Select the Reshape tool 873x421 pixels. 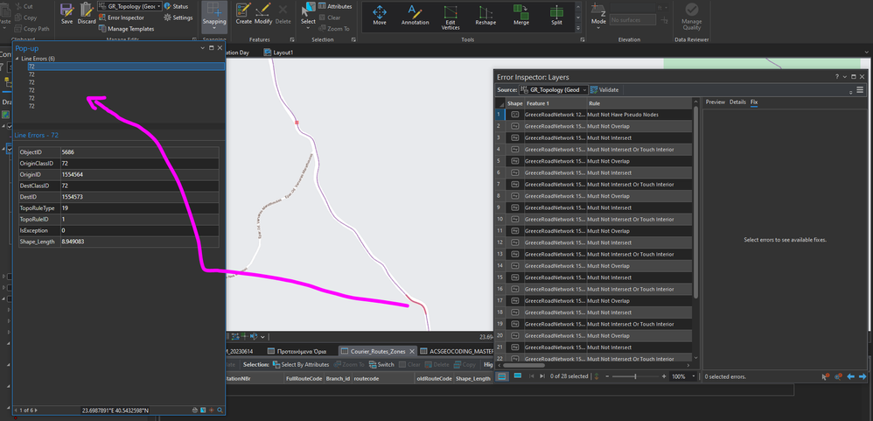pos(485,16)
